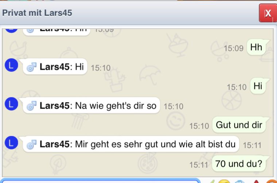
Task: Click the red icon in the bottom toolbar
Action: [x=256, y=182]
